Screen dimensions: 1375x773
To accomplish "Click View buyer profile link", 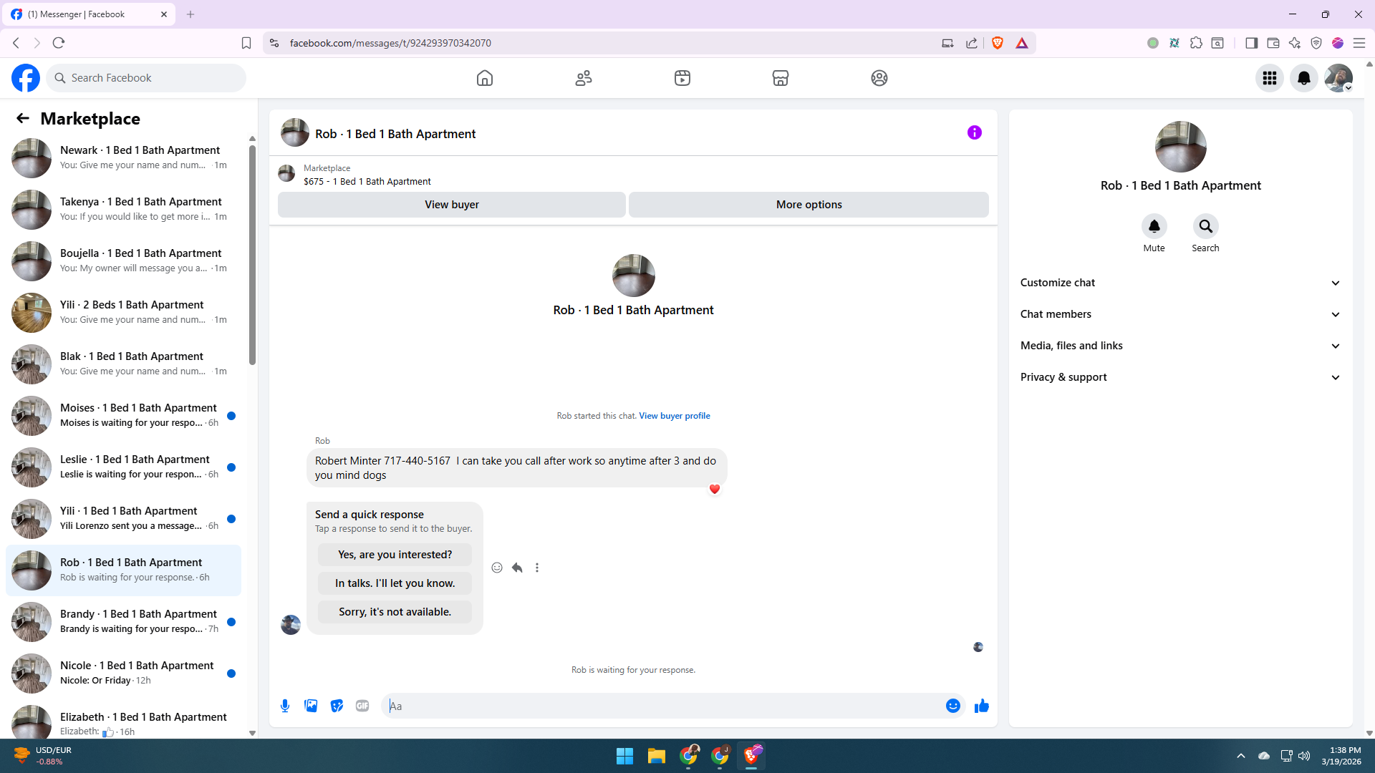I will pyautogui.click(x=674, y=416).
